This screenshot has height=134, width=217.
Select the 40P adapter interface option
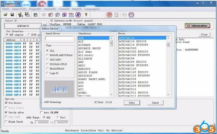[x=7, y=35]
